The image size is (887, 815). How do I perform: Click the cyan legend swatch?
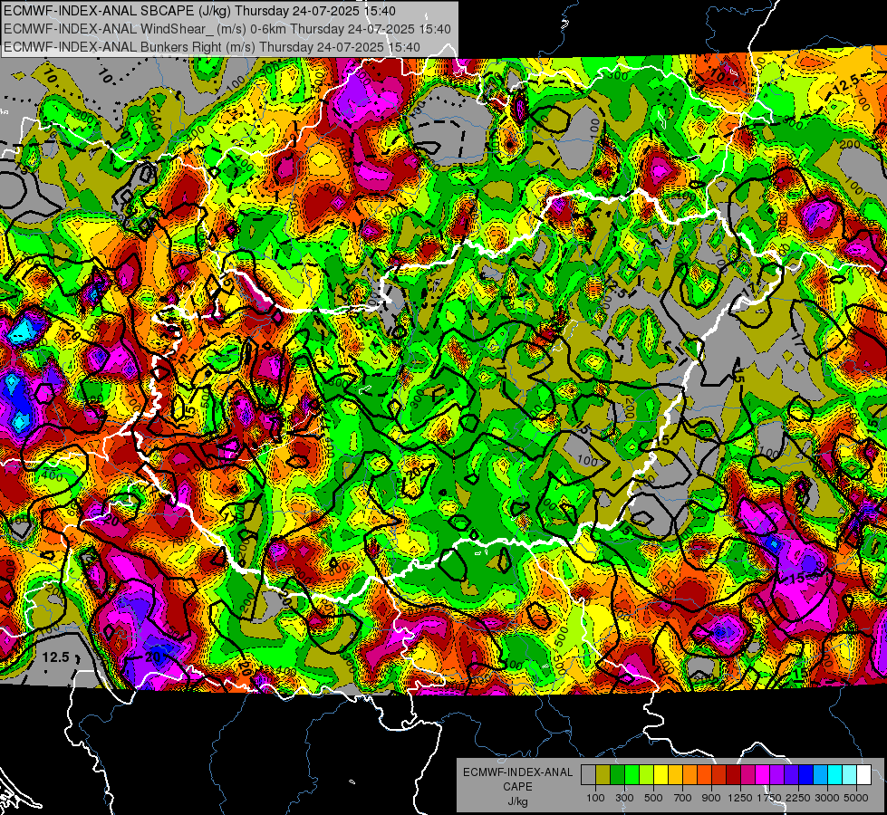point(834,775)
